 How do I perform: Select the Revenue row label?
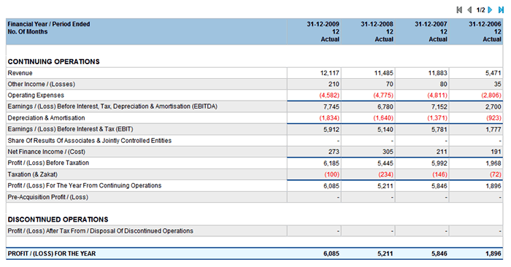[x=20, y=73]
